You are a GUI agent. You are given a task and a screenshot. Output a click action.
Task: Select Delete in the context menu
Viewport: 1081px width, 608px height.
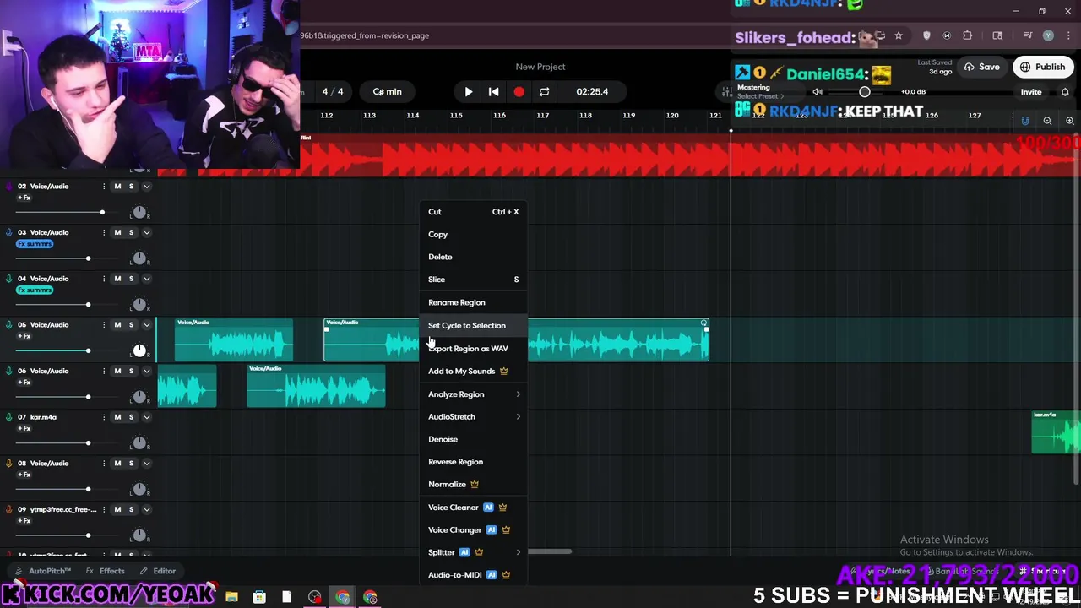tap(474, 257)
